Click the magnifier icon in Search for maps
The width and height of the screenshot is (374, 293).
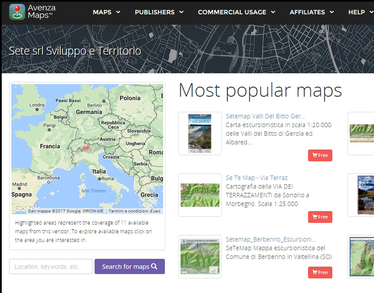[x=154, y=266]
